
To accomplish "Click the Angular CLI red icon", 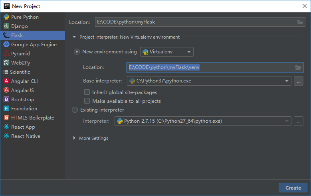I will 6,81.
